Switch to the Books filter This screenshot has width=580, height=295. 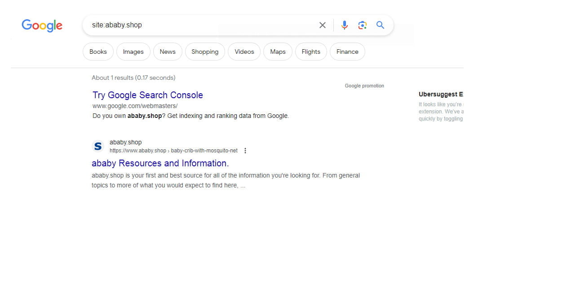pyautogui.click(x=98, y=52)
